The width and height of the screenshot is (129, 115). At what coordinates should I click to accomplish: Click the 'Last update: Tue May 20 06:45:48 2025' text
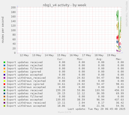[97, 109]
